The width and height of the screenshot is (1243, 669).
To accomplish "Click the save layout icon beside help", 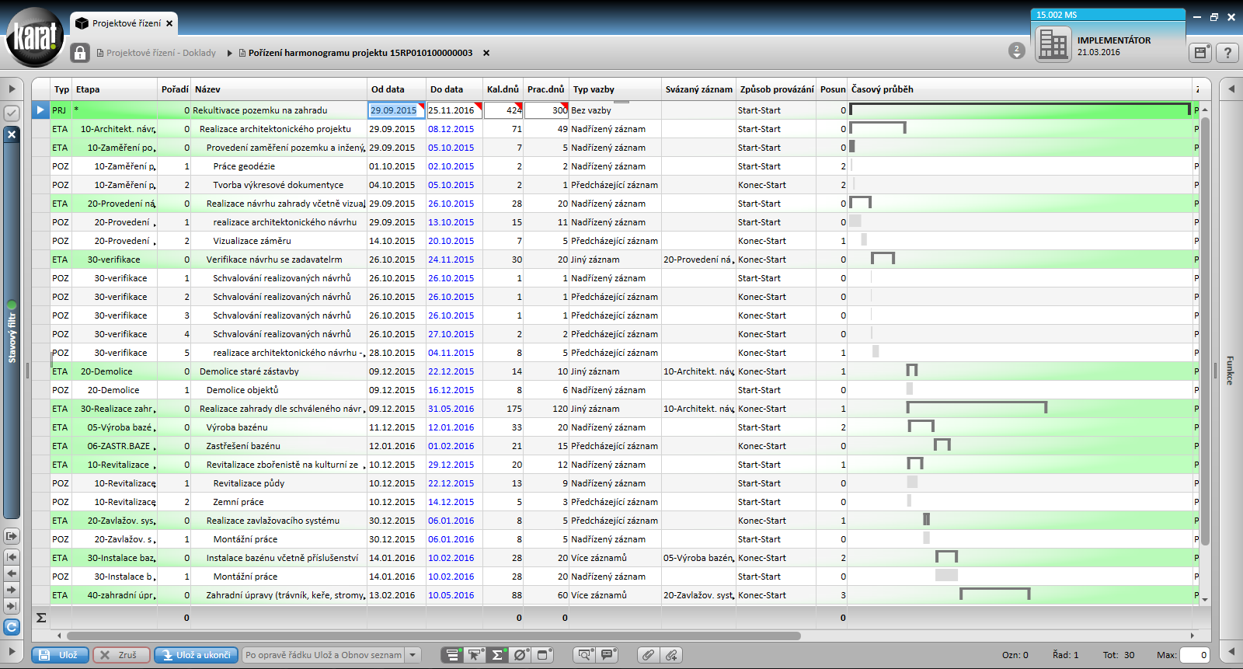I will pyautogui.click(x=1201, y=53).
